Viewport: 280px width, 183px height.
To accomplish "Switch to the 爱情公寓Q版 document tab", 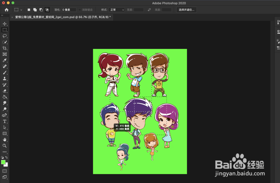I will pyautogui.click(x=63, y=17).
